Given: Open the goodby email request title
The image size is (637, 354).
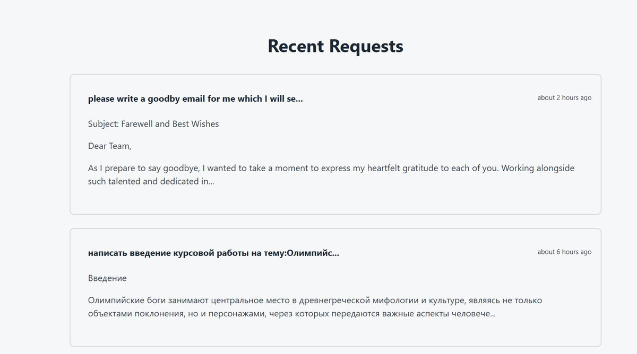Looking at the screenshot, I should coord(195,99).
